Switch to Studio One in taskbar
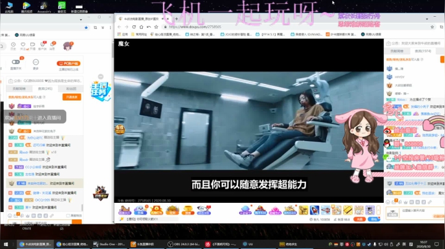445x249 pixels. click(109, 244)
